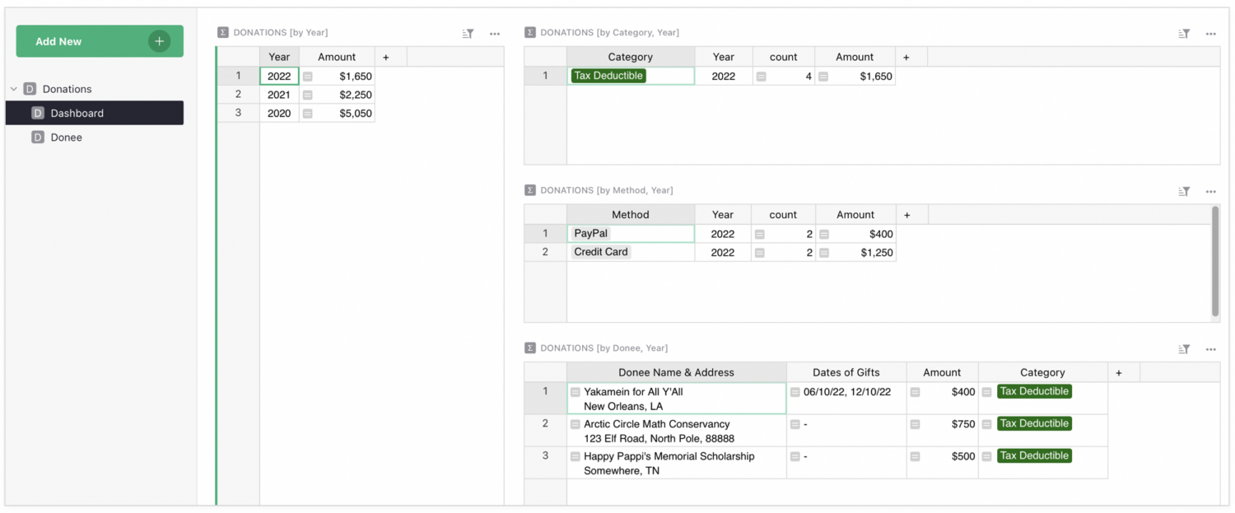Image resolution: width=1235 pixels, height=513 pixels.
Task: Open three-dot menu of DONATIONS by Method
Action: click(1210, 191)
